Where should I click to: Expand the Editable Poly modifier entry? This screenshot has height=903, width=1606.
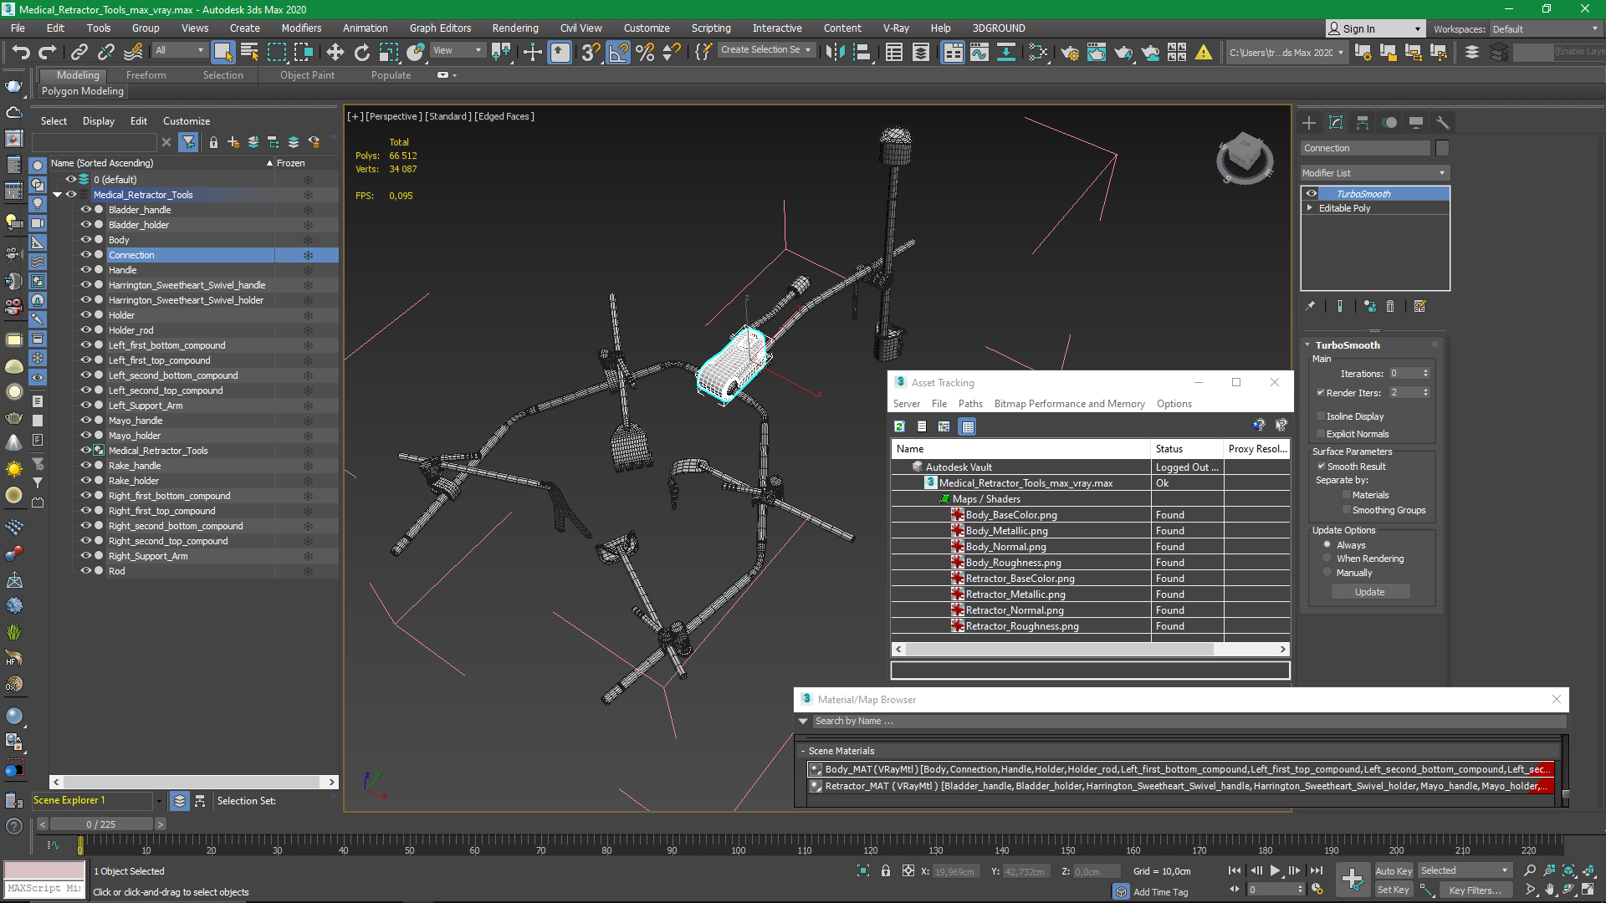1310,208
